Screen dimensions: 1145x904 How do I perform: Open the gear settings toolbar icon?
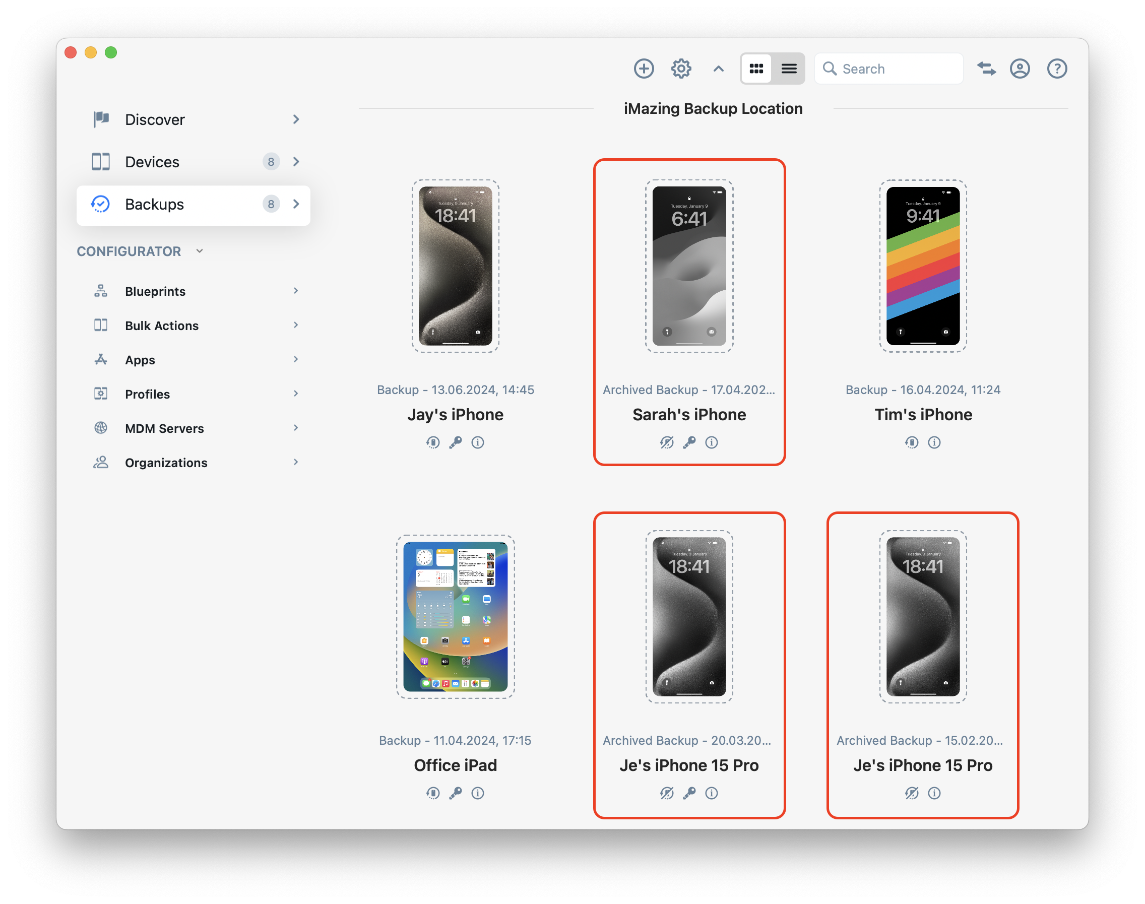click(681, 69)
